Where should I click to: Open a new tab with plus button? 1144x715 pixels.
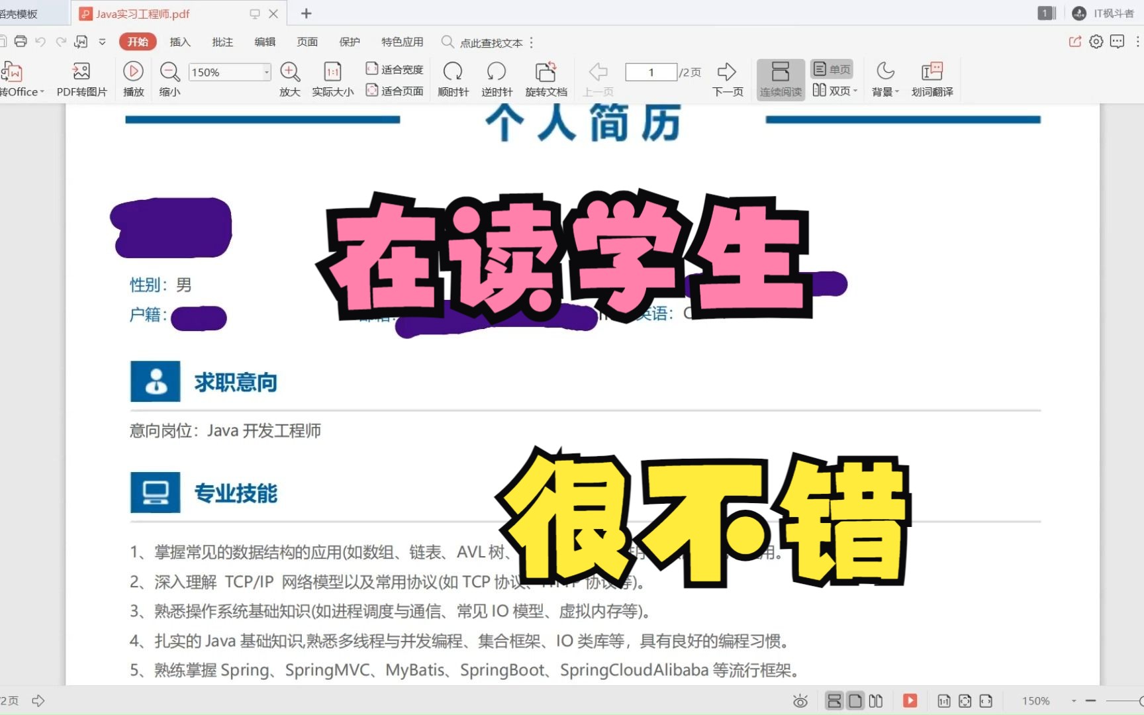306,13
